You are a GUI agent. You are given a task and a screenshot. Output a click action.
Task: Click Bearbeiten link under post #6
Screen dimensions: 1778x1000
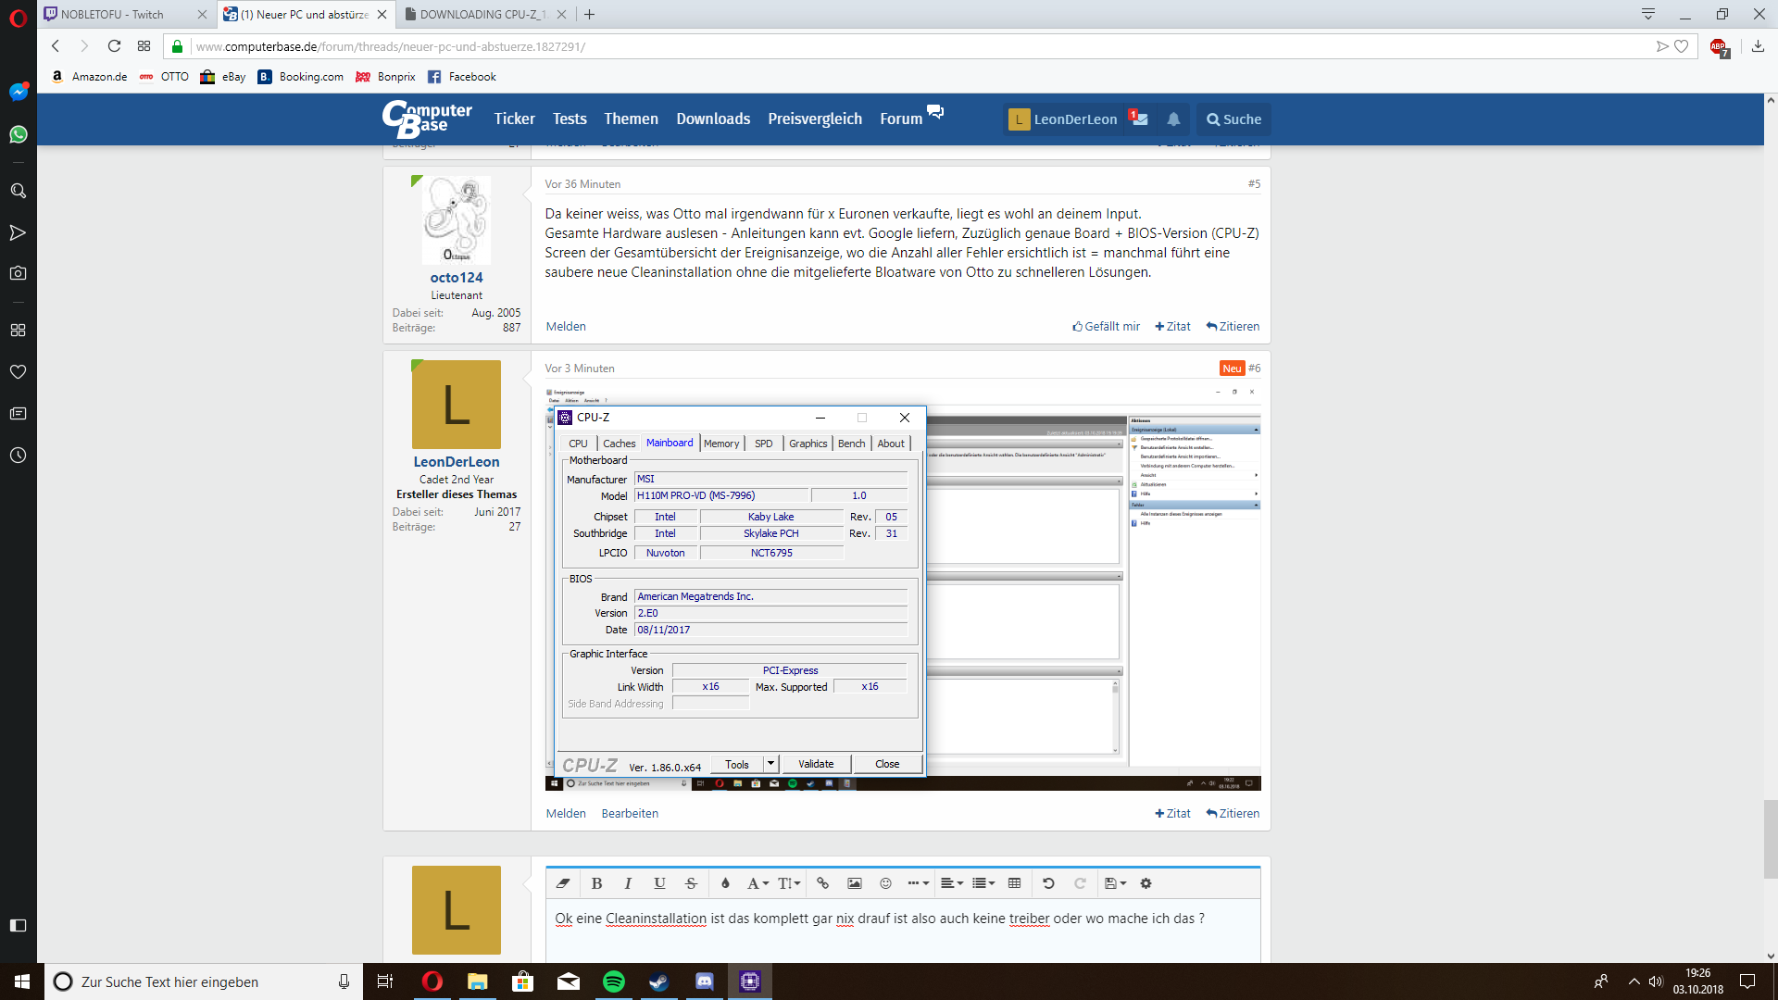click(x=630, y=813)
